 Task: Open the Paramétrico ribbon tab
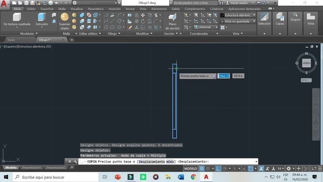[95, 9]
